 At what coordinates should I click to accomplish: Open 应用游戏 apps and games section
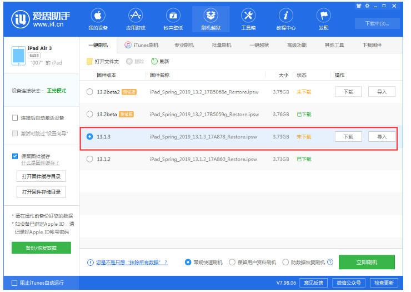(x=135, y=19)
